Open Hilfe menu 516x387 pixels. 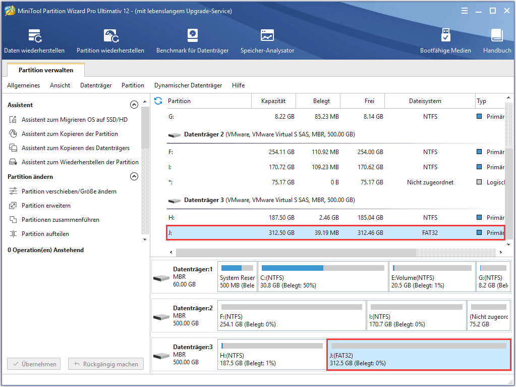(238, 85)
